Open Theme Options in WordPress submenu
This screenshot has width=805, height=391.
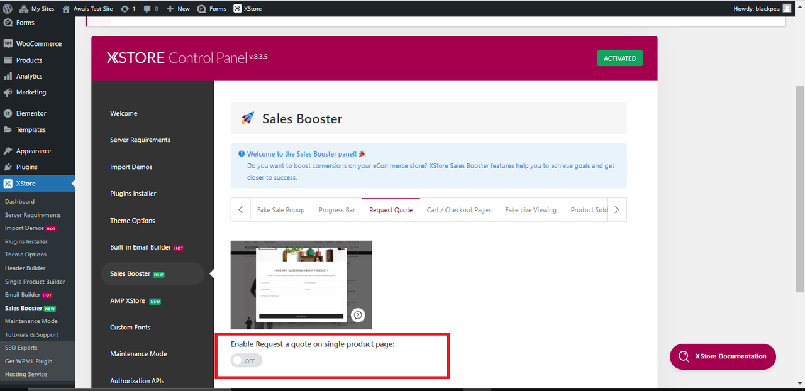coord(26,255)
